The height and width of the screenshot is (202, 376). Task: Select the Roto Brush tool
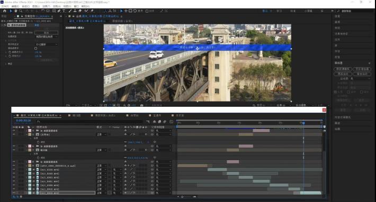(86, 11)
